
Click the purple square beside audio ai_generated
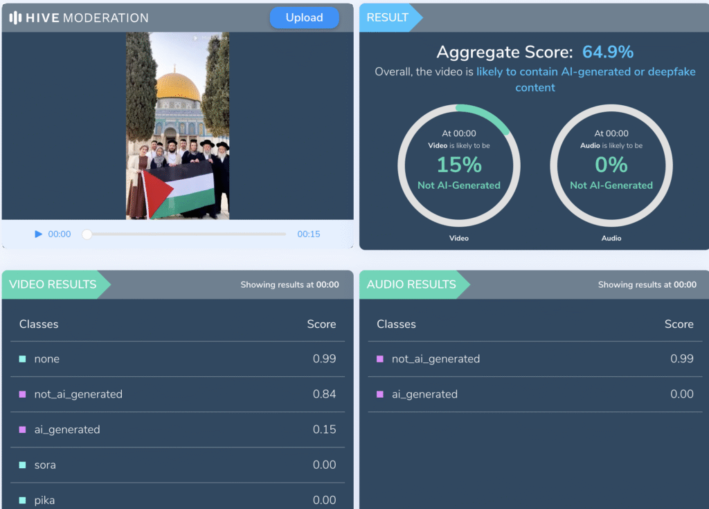[x=379, y=394]
